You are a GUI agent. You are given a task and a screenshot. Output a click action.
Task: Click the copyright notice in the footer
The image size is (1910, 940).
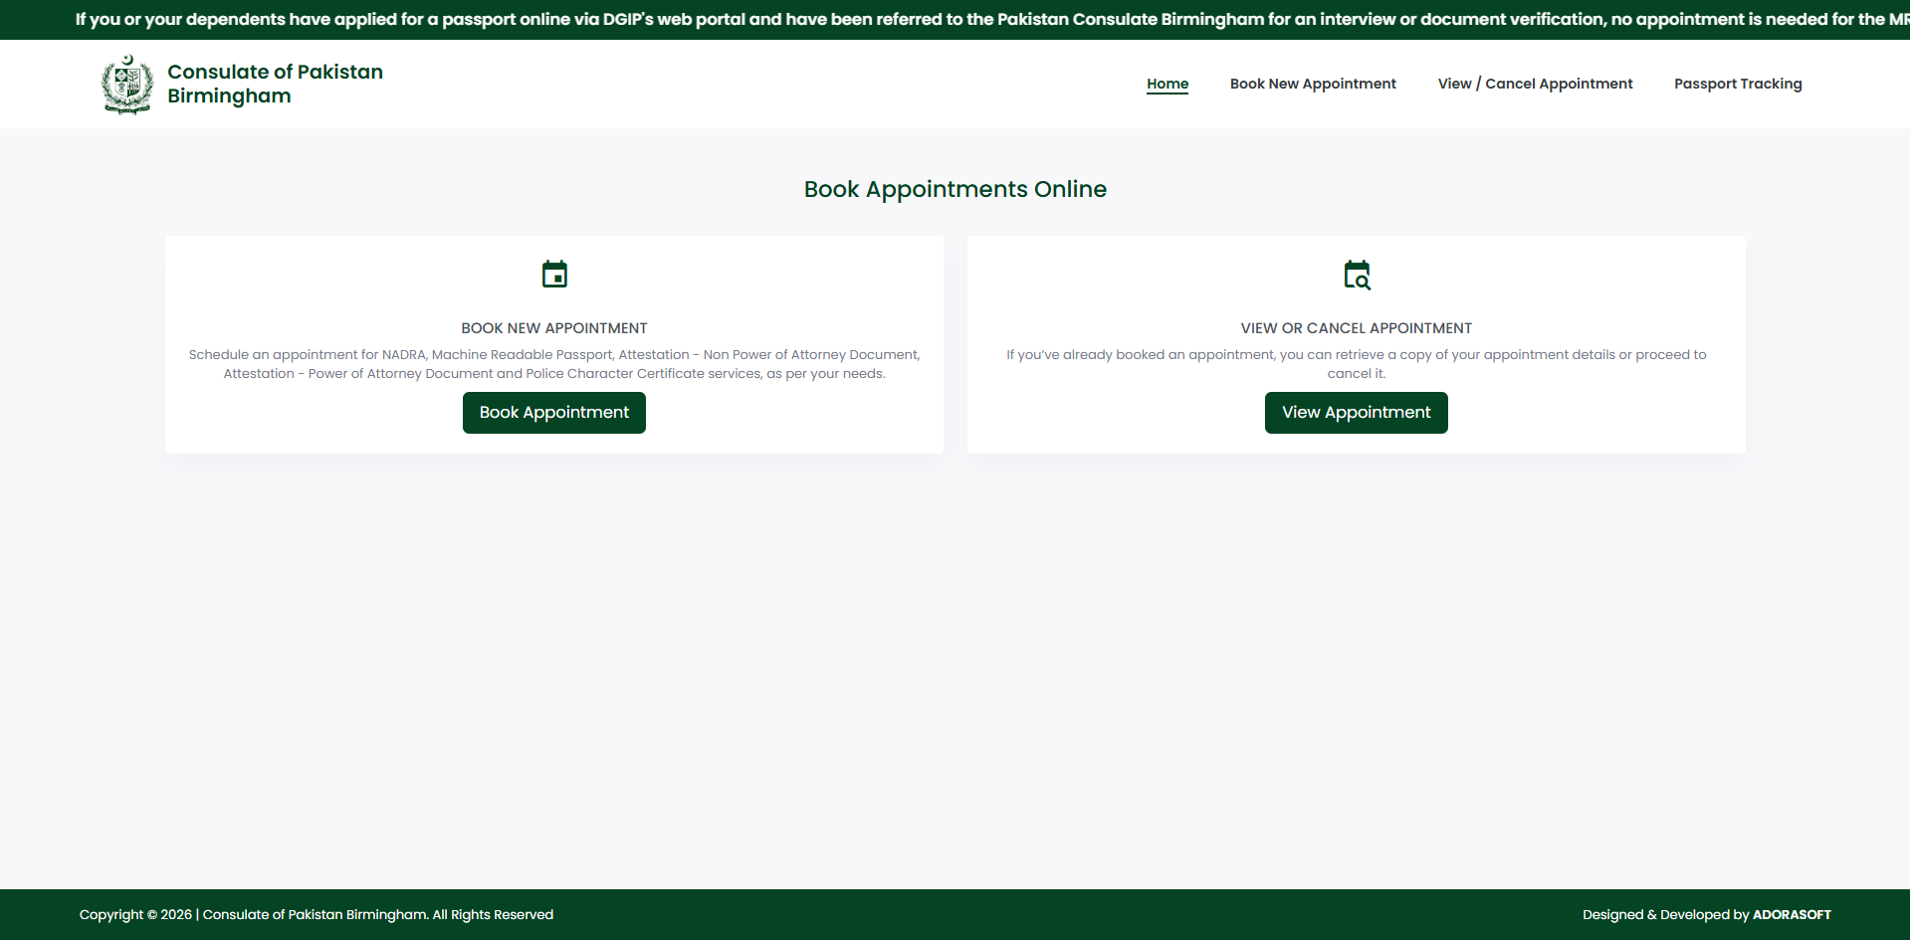(x=317, y=914)
